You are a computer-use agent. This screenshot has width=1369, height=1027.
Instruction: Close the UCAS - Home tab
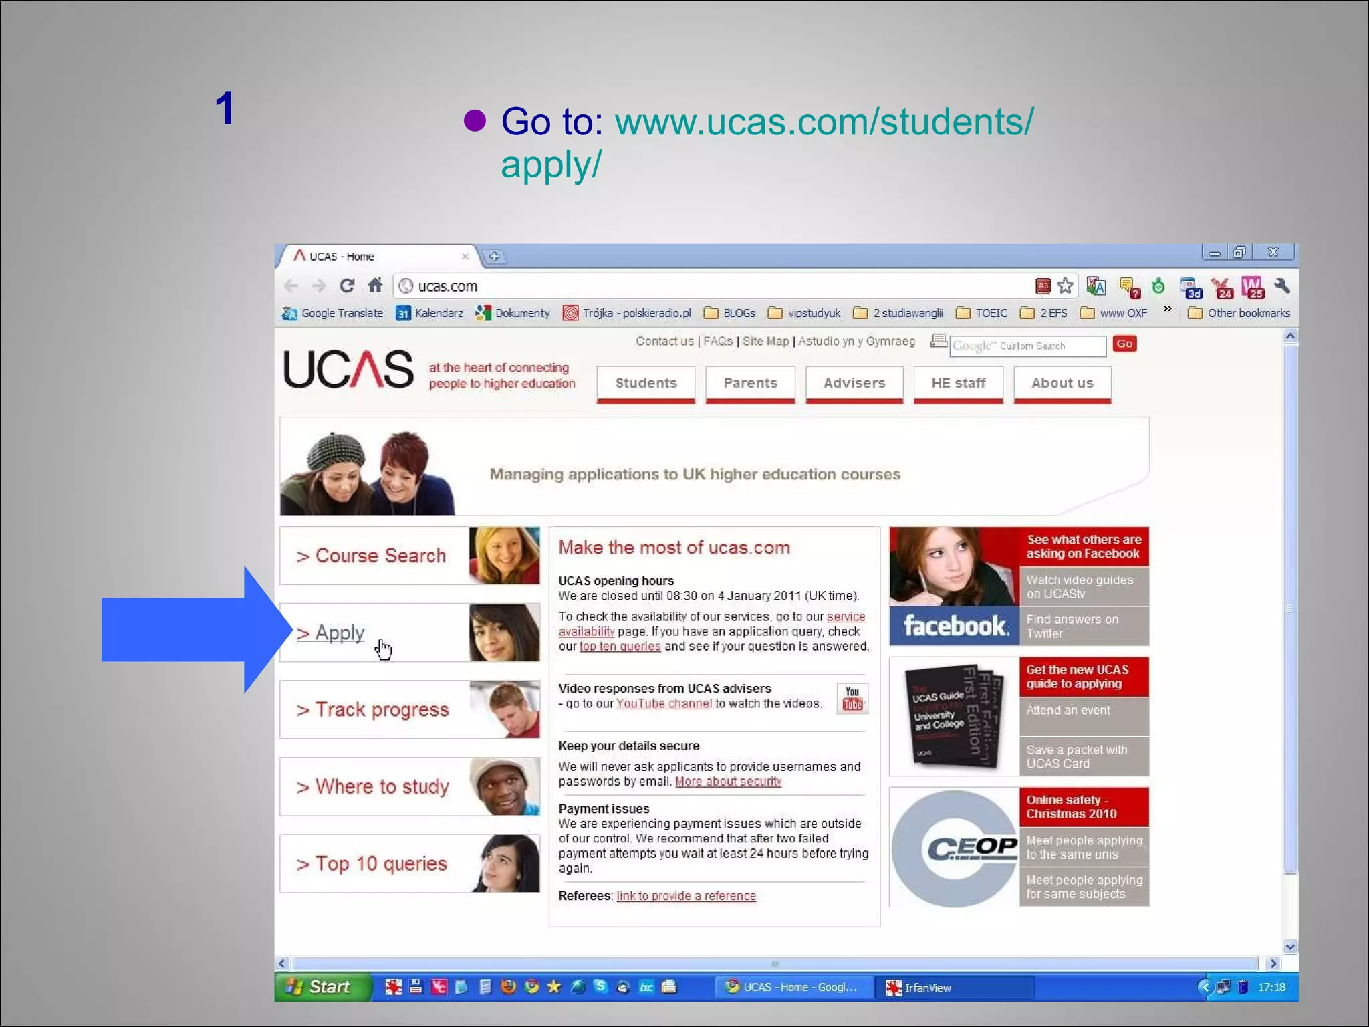(x=465, y=257)
